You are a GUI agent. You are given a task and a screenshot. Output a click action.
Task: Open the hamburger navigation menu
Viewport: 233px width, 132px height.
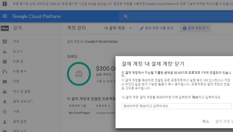point(5,16)
